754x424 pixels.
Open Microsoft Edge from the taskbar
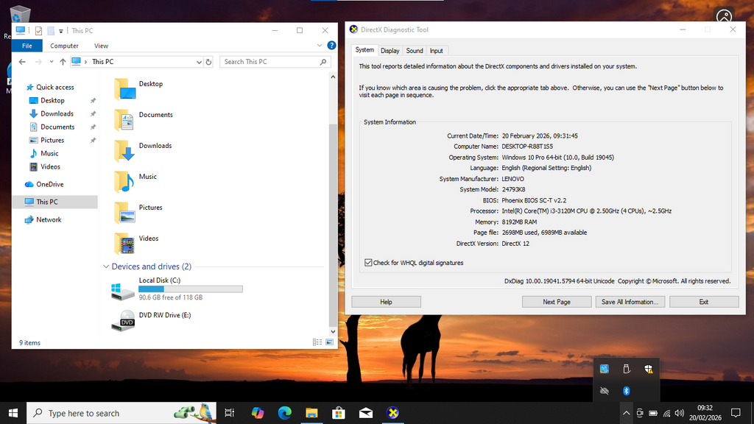coord(284,413)
